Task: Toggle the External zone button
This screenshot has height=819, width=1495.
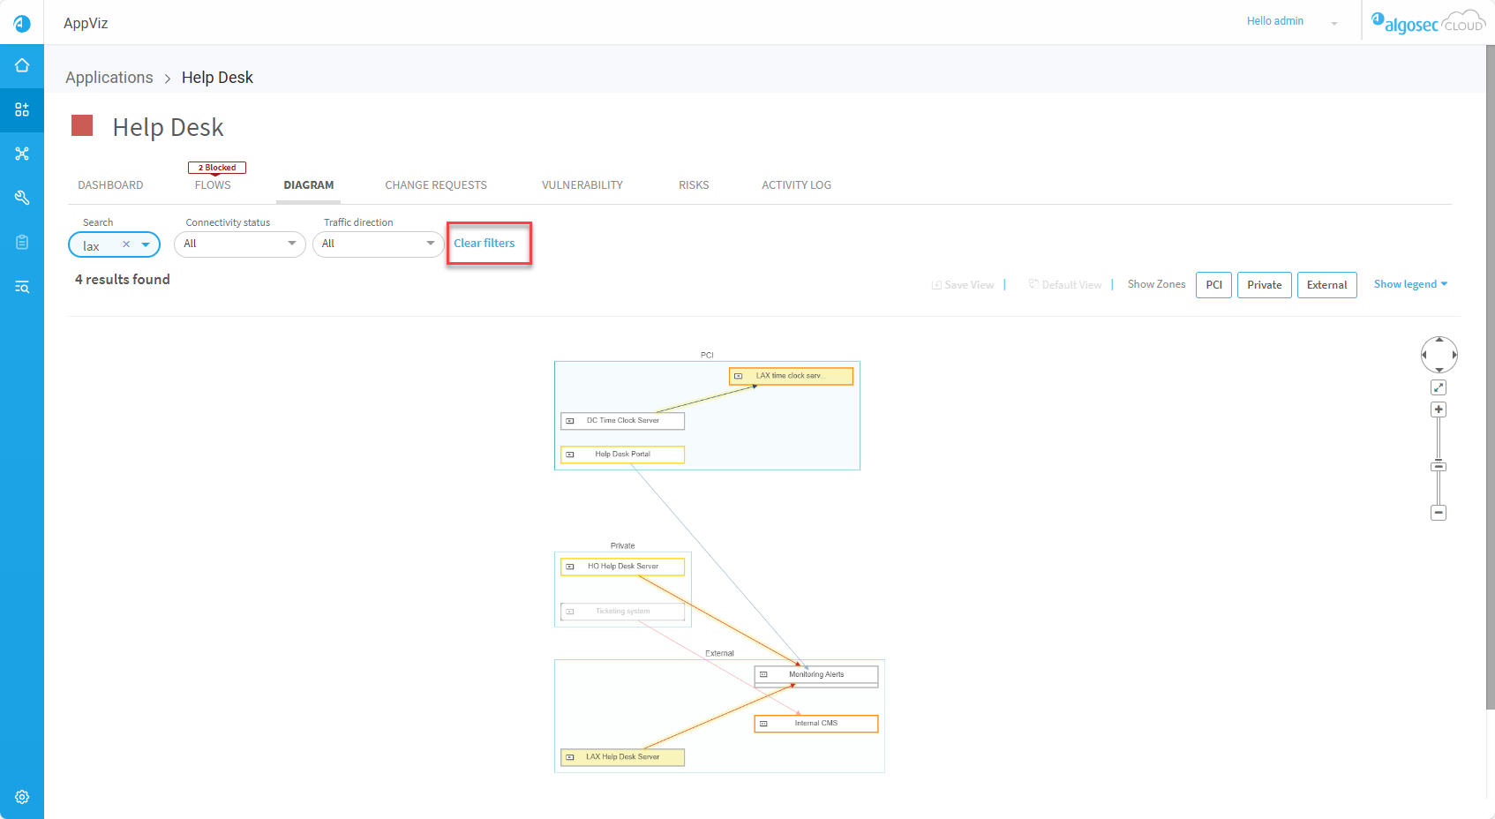Action: click(1326, 285)
